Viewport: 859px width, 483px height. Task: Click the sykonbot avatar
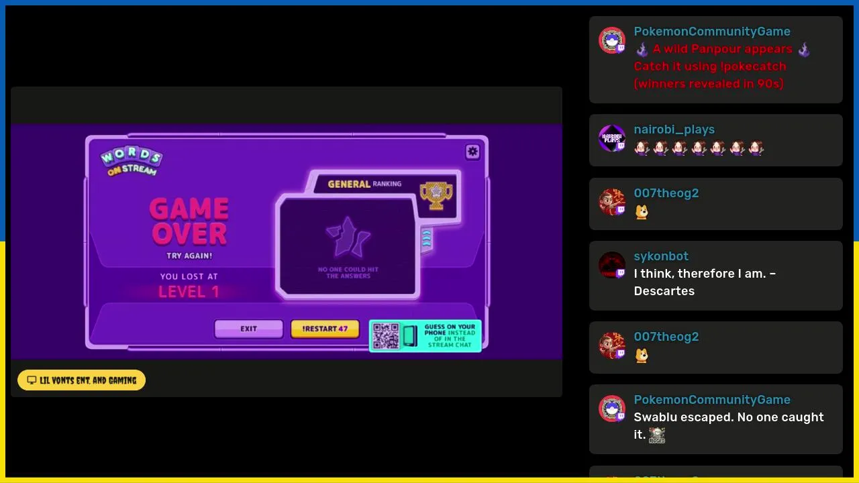[611, 265]
